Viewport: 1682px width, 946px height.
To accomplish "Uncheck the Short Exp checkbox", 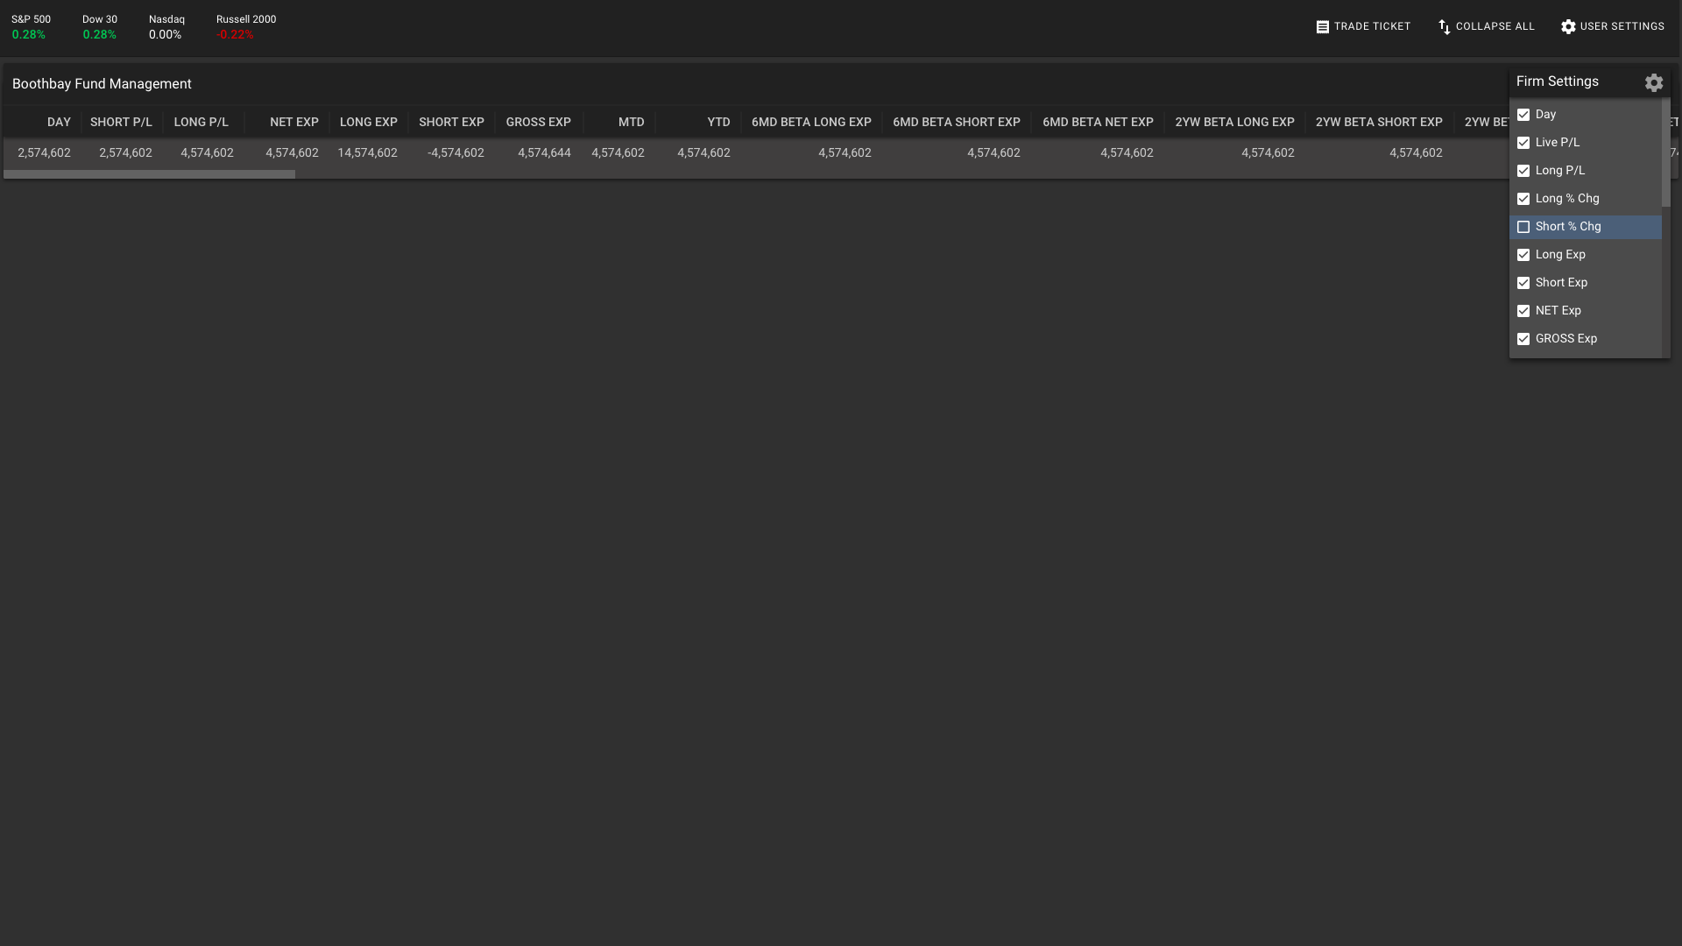I will click(1523, 283).
